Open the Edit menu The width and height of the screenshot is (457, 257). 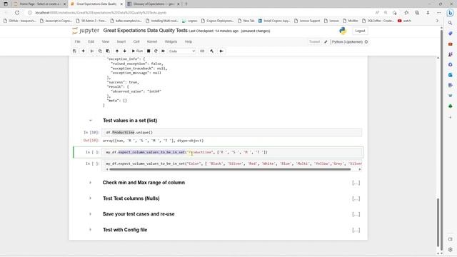(91, 41)
